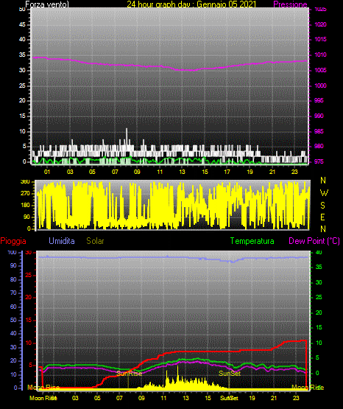Viewport: 343px width, 409px height.
Task: Click the SunSet marker in lower graph
Action: [230, 374]
